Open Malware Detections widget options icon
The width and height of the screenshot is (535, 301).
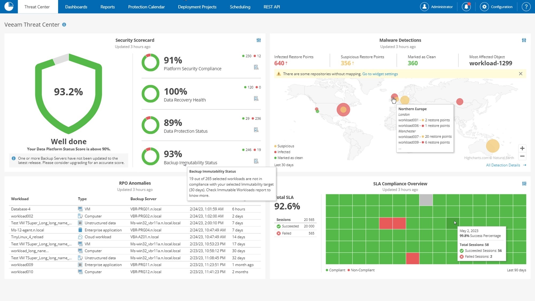(x=523, y=40)
